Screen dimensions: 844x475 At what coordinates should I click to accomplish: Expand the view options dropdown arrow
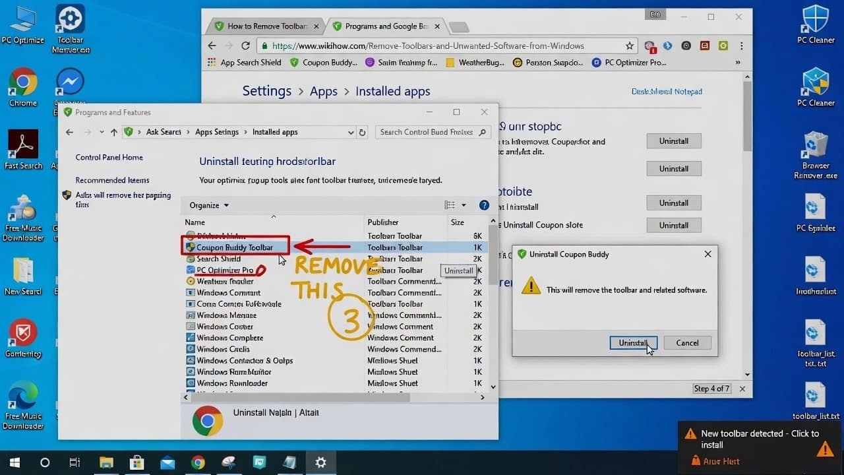[464, 205]
